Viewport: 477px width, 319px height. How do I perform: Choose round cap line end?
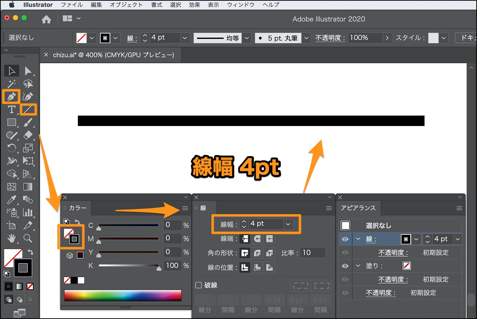point(257,238)
